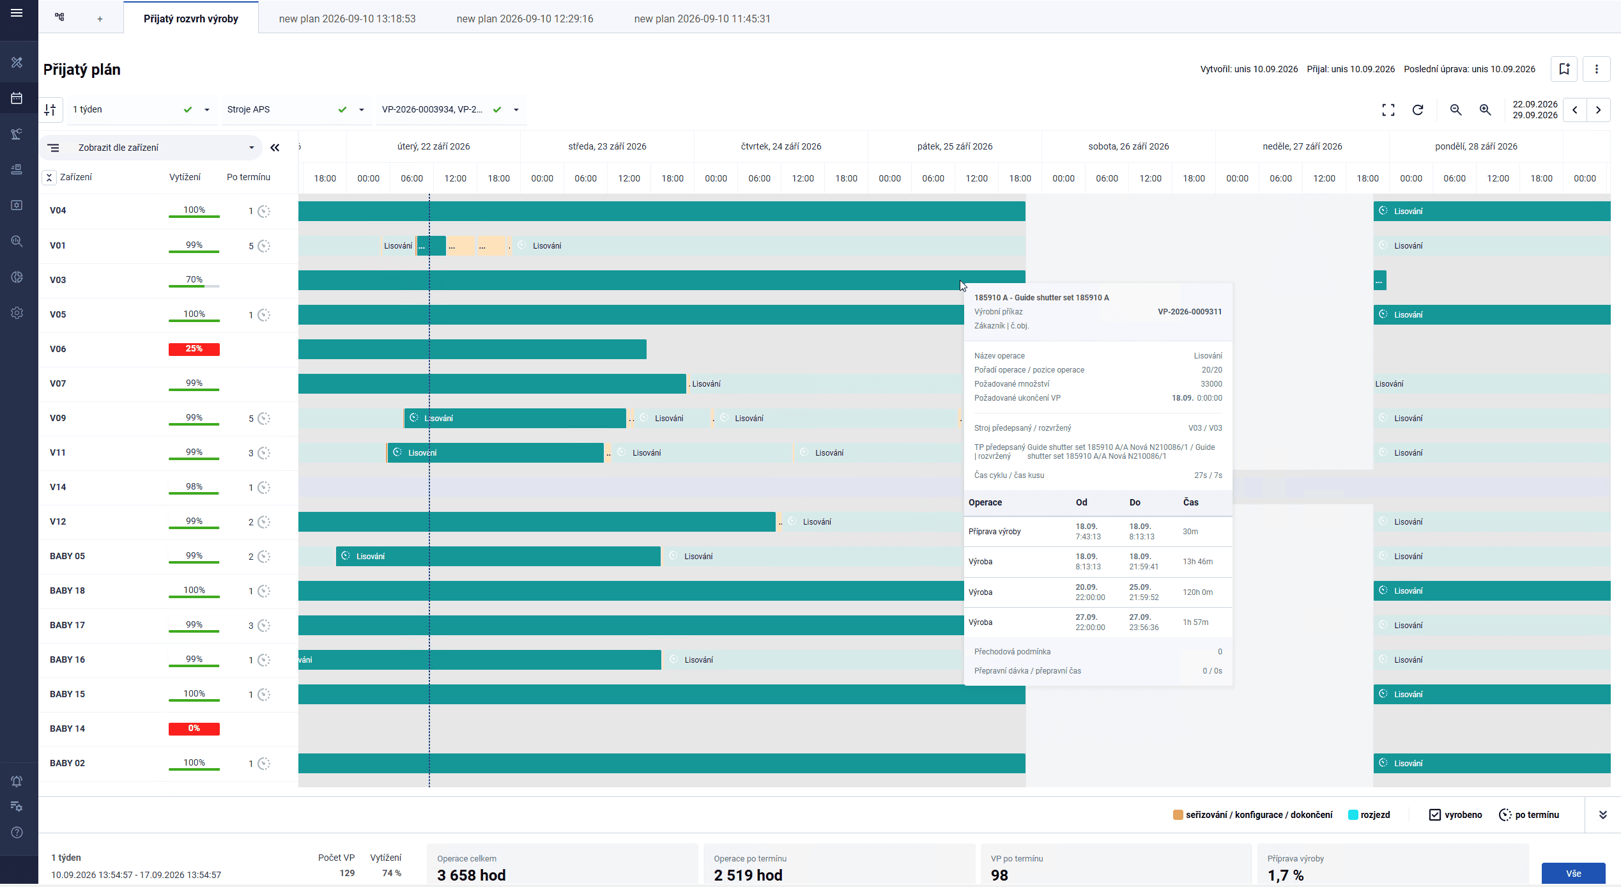Open the VP-2026-0003934 orders dropdown
1621x887 pixels.
(x=450, y=110)
